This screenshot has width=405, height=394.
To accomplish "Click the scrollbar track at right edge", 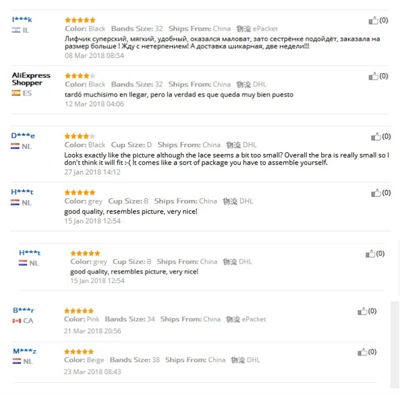I will pyautogui.click(x=395, y=344).
